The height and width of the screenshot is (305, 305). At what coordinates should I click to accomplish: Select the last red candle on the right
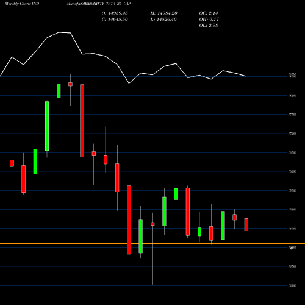point(246,224)
